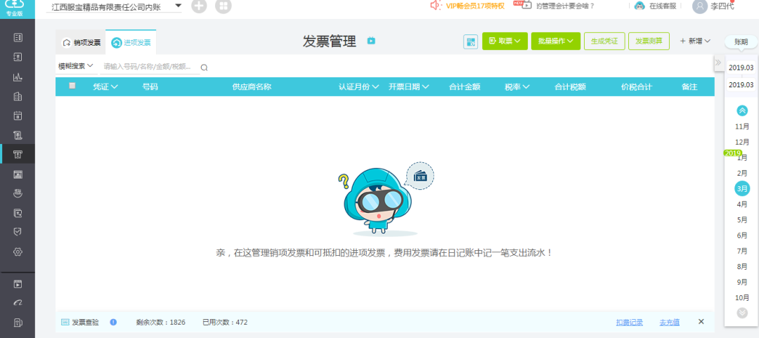The height and width of the screenshot is (338, 759).
Task: Select 4月 in the period timeline
Action: click(742, 204)
